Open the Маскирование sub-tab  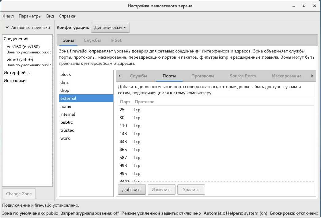[286, 76]
